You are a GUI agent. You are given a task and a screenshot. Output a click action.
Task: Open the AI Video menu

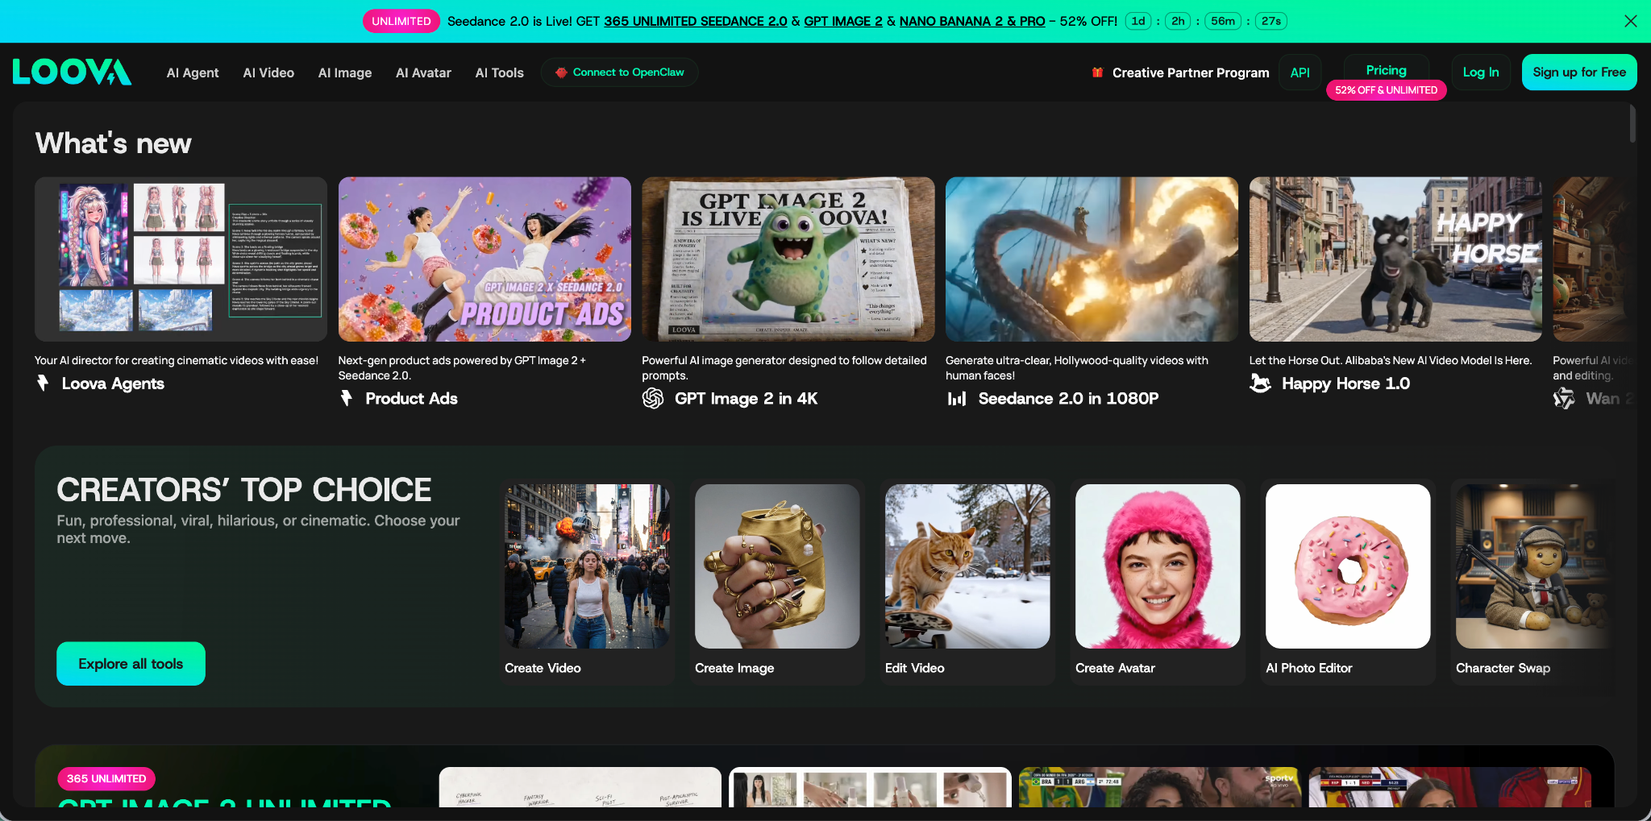point(268,73)
